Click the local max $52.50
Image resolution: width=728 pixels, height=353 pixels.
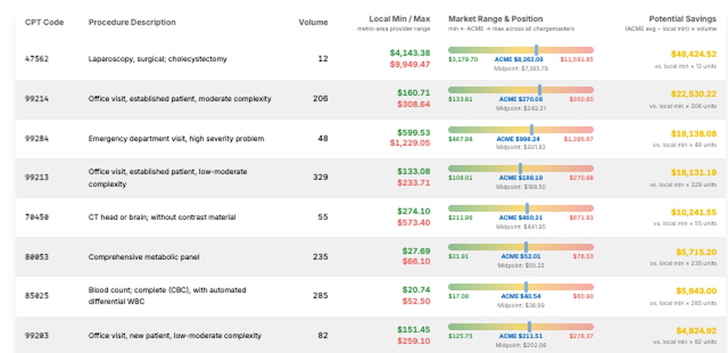pos(416,301)
